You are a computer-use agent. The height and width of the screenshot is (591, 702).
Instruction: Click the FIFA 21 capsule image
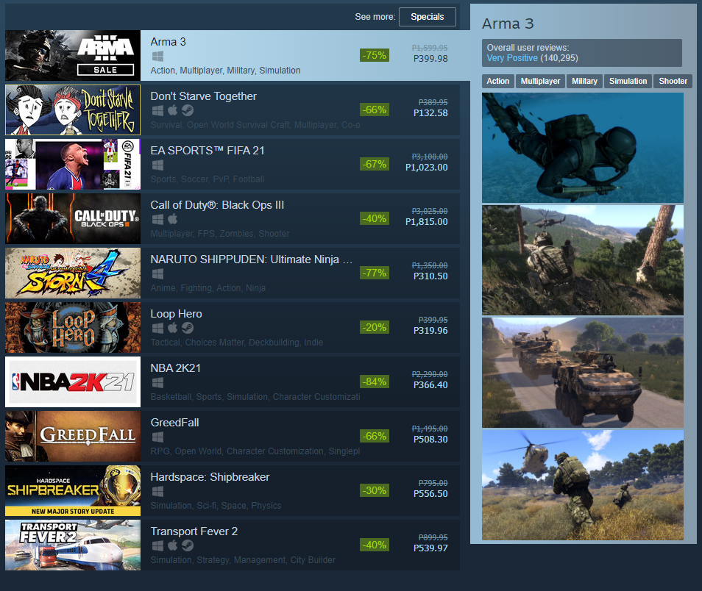tap(73, 164)
